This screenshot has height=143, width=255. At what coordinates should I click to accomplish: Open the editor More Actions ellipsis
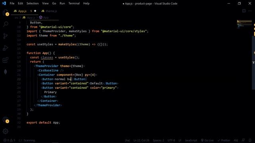[250, 11]
